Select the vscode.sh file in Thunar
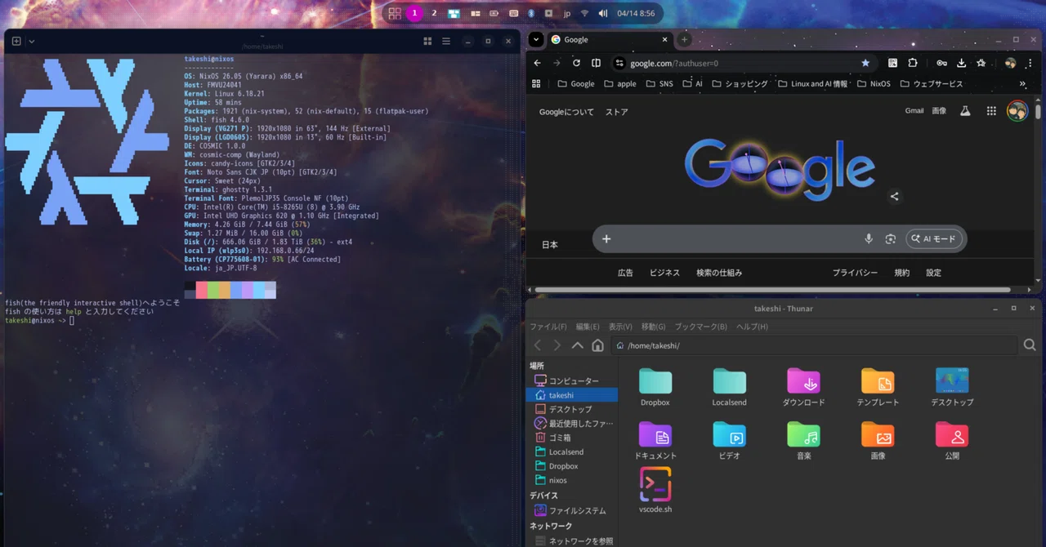 (655, 490)
